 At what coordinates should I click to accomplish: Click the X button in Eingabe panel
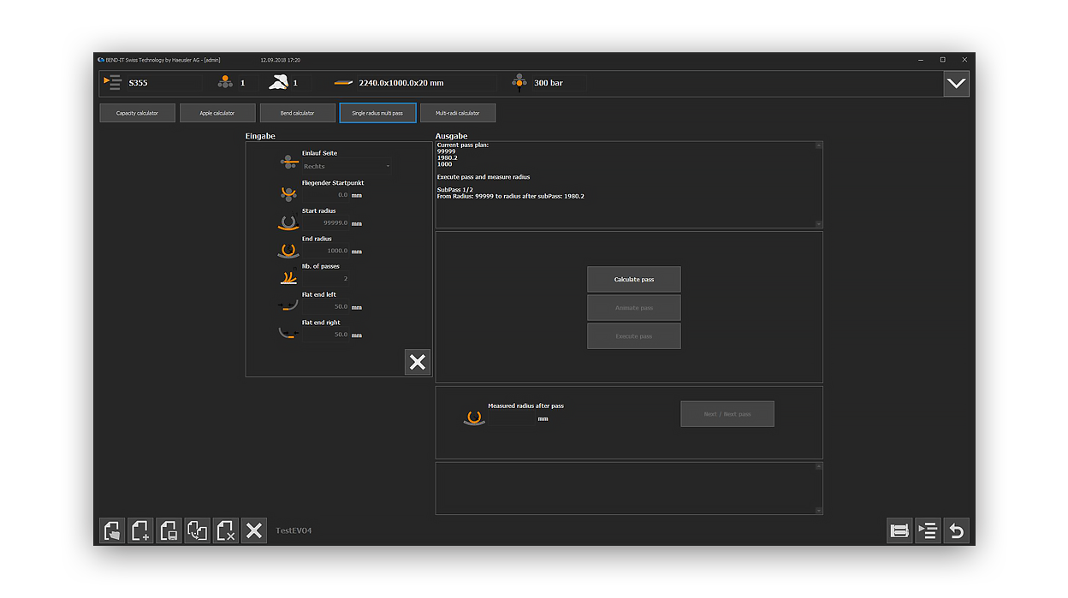[x=417, y=363]
